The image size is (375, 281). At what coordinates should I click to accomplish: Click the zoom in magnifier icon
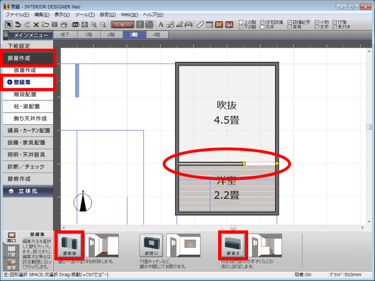(93, 24)
